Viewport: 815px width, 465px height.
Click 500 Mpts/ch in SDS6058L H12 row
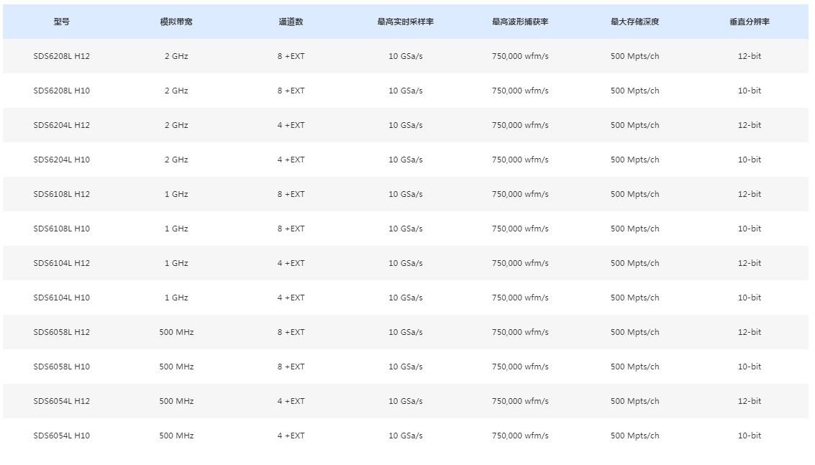point(634,332)
